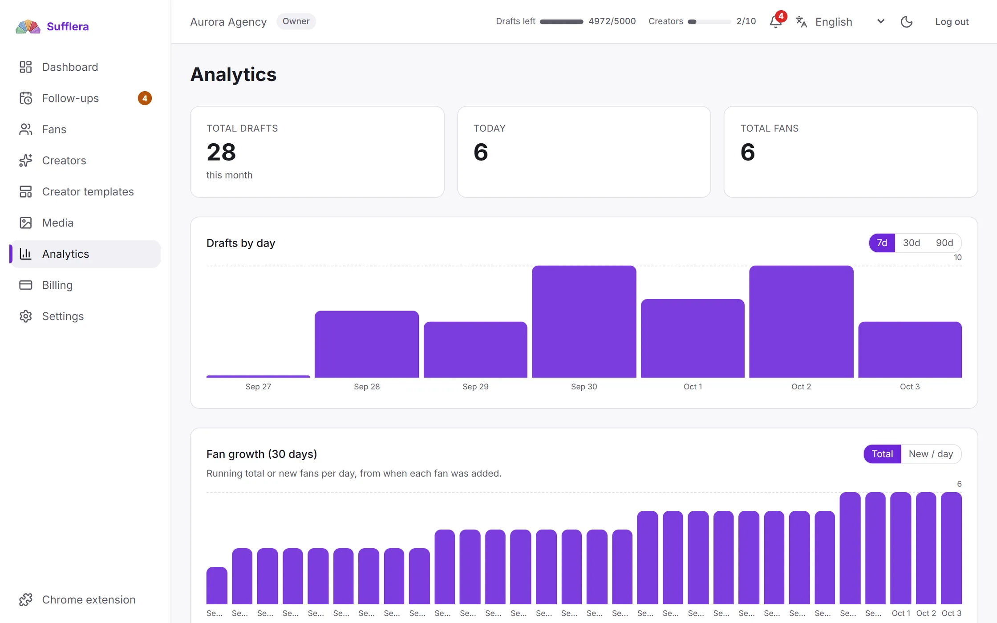Switch drafts chart to 90d
The width and height of the screenshot is (997, 623).
(x=944, y=243)
